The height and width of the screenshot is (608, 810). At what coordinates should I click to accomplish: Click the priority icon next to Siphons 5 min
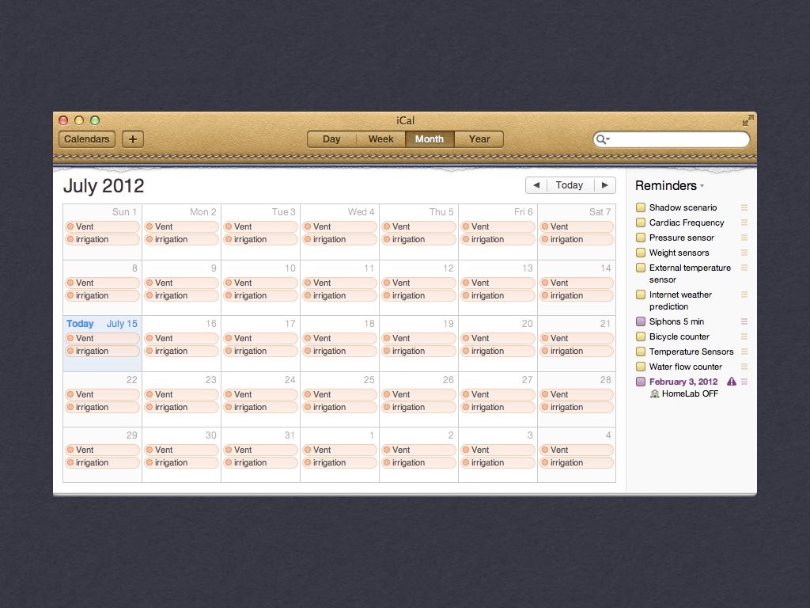coord(744,321)
